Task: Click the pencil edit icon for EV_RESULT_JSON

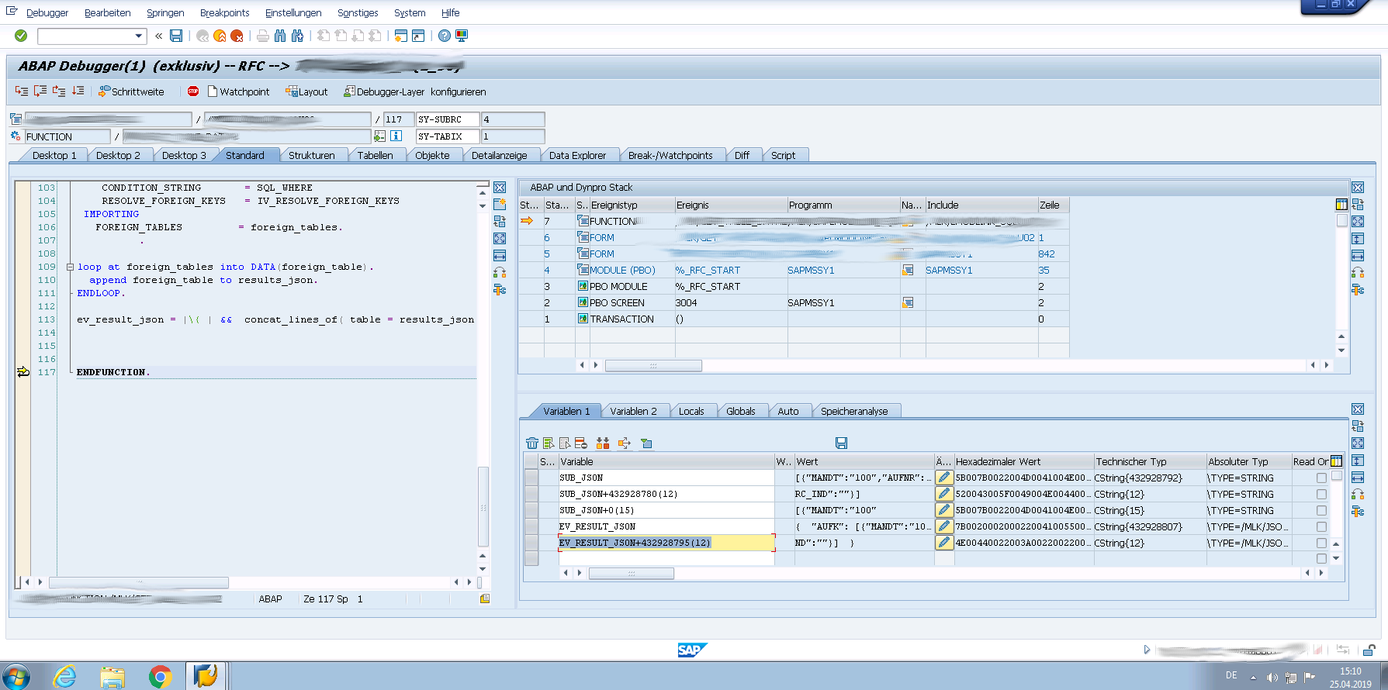Action: coord(943,526)
